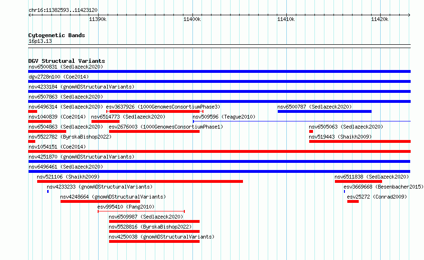Open esv2676003 (1000GenomesConsortiumPhase1) label
The width and height of the screenshot is (424, 260).
pos(166,127)
